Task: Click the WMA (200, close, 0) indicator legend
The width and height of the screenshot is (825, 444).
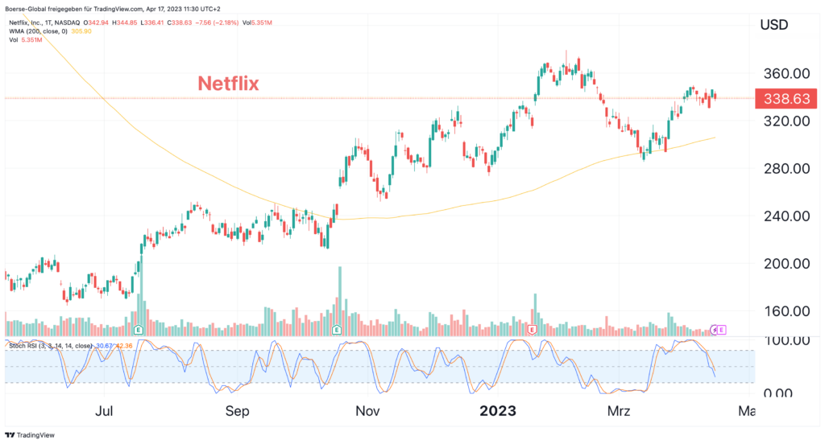Action: pyautogui.click(x=39, y=31)
